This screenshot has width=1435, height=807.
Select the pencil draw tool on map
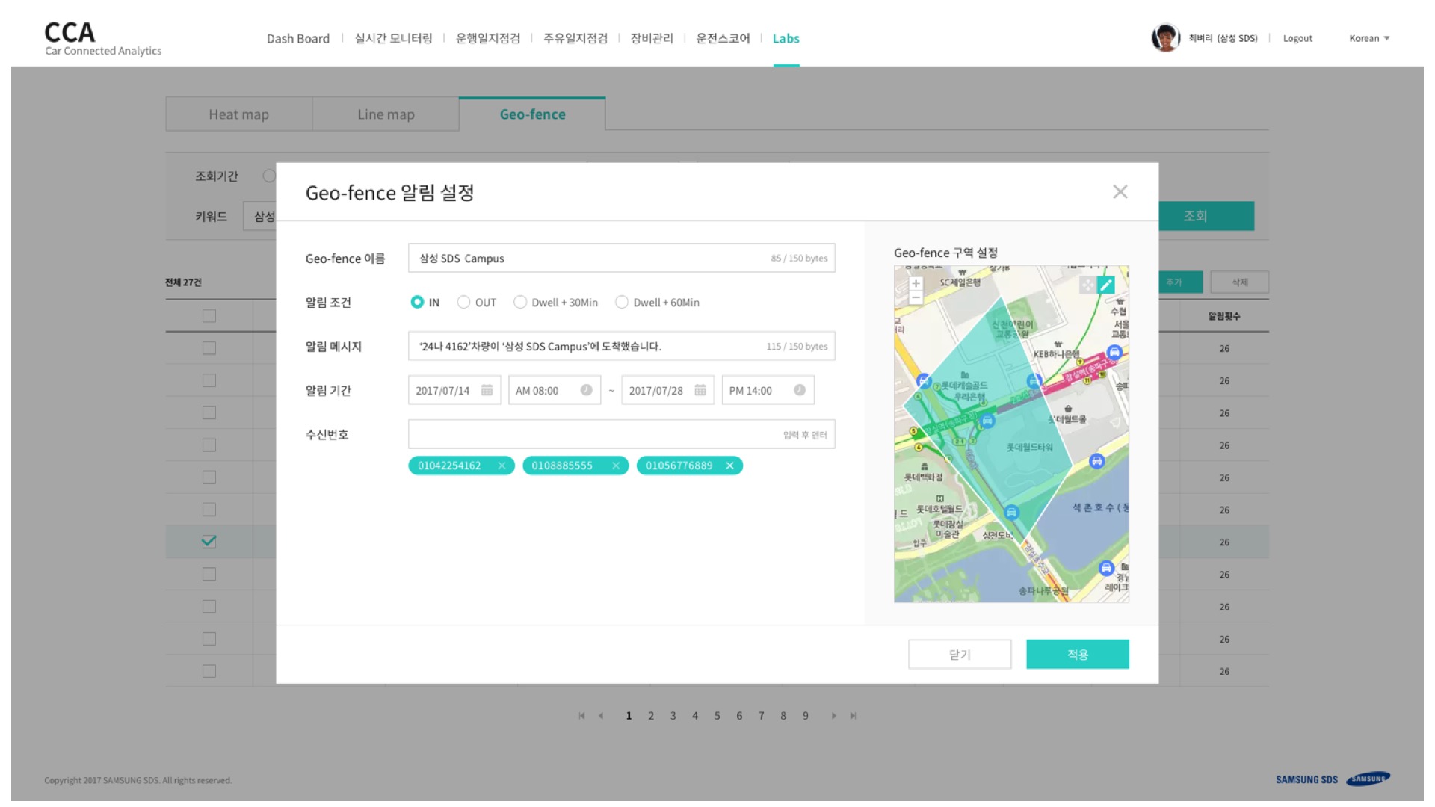click(1106, 285)
